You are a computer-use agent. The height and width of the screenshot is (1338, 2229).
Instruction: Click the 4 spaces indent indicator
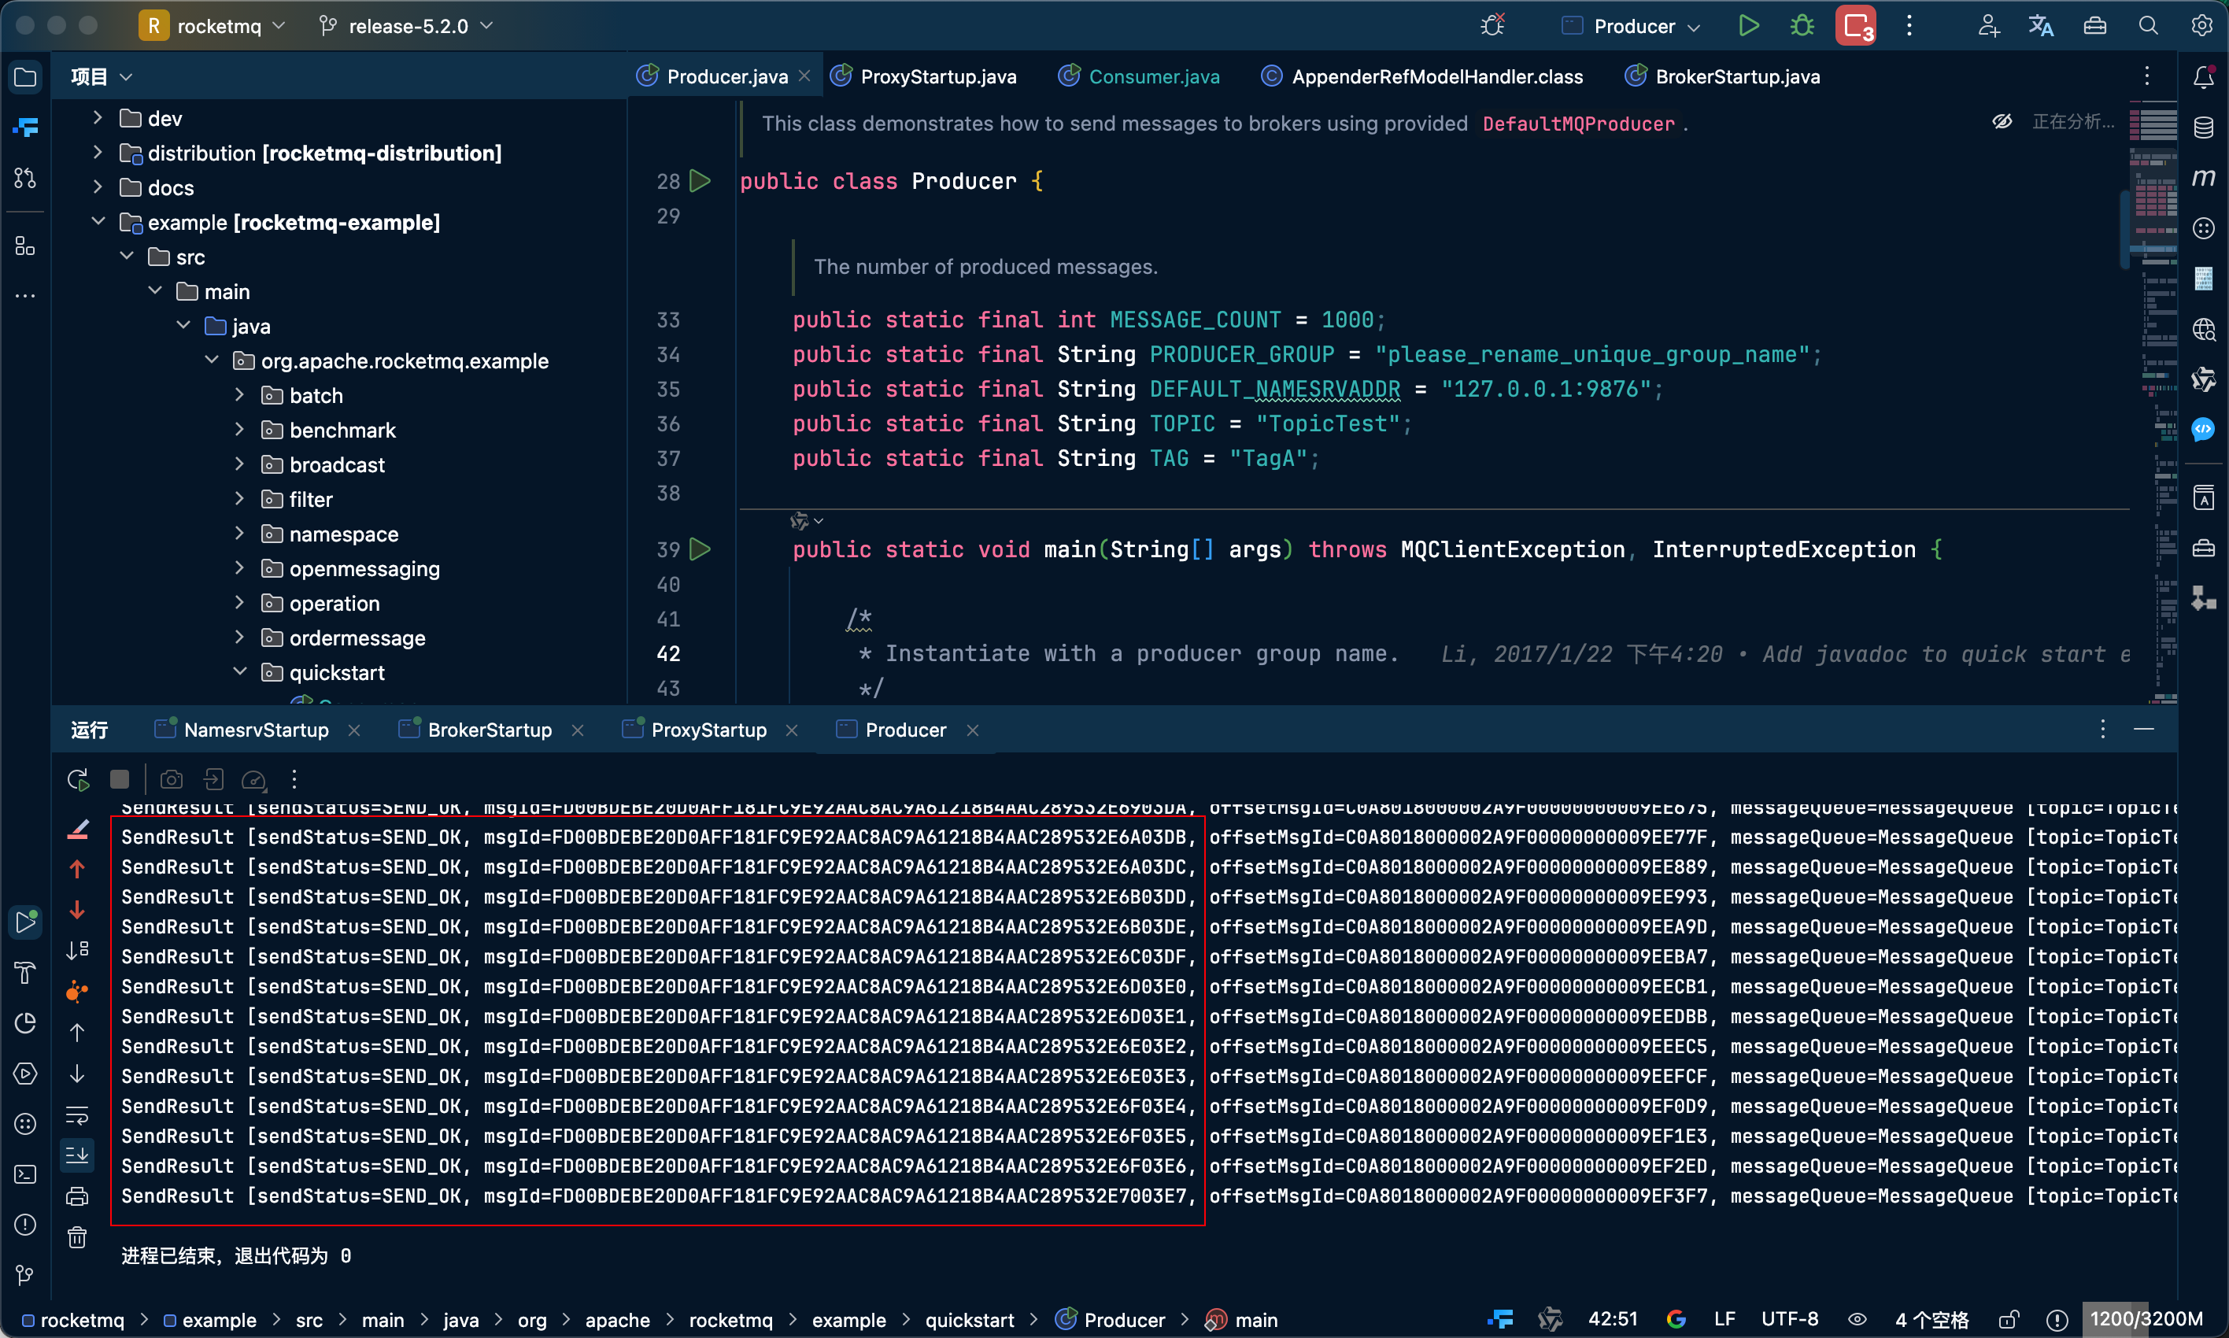1931,1320
